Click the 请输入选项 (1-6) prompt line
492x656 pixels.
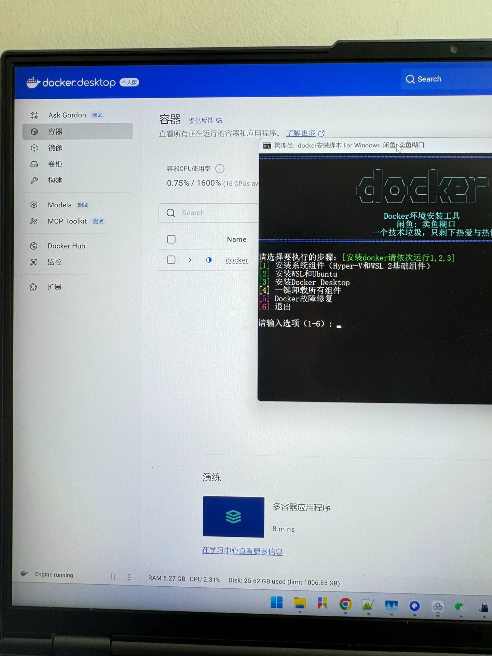coord(300,323)
